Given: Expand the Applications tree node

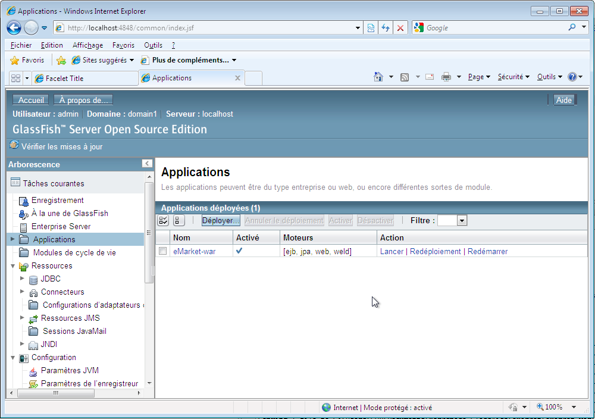Looking at the screenshot, I should pos(12,239).
